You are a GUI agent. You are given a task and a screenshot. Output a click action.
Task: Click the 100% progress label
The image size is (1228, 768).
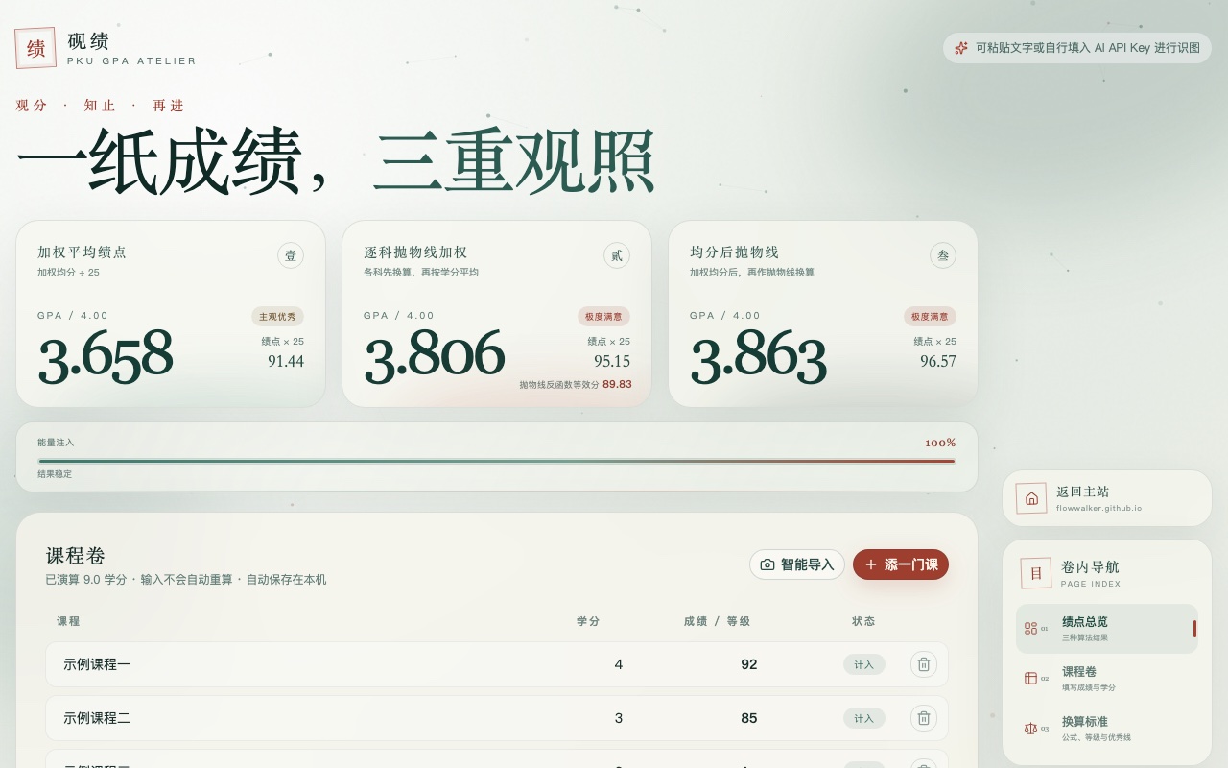[940, 443]
